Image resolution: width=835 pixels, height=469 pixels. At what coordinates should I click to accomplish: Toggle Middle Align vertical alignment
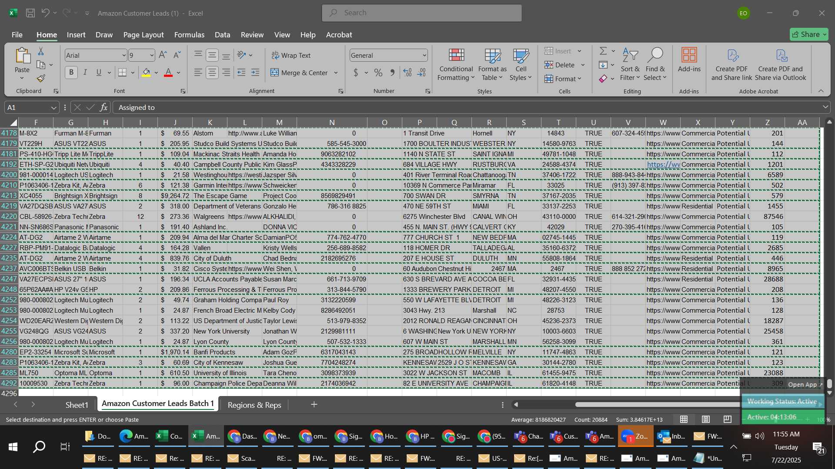[212, 55]
